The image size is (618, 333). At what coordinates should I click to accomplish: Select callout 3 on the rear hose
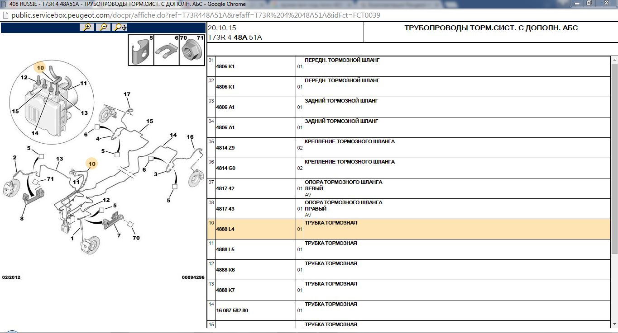(x=156, y=174)
